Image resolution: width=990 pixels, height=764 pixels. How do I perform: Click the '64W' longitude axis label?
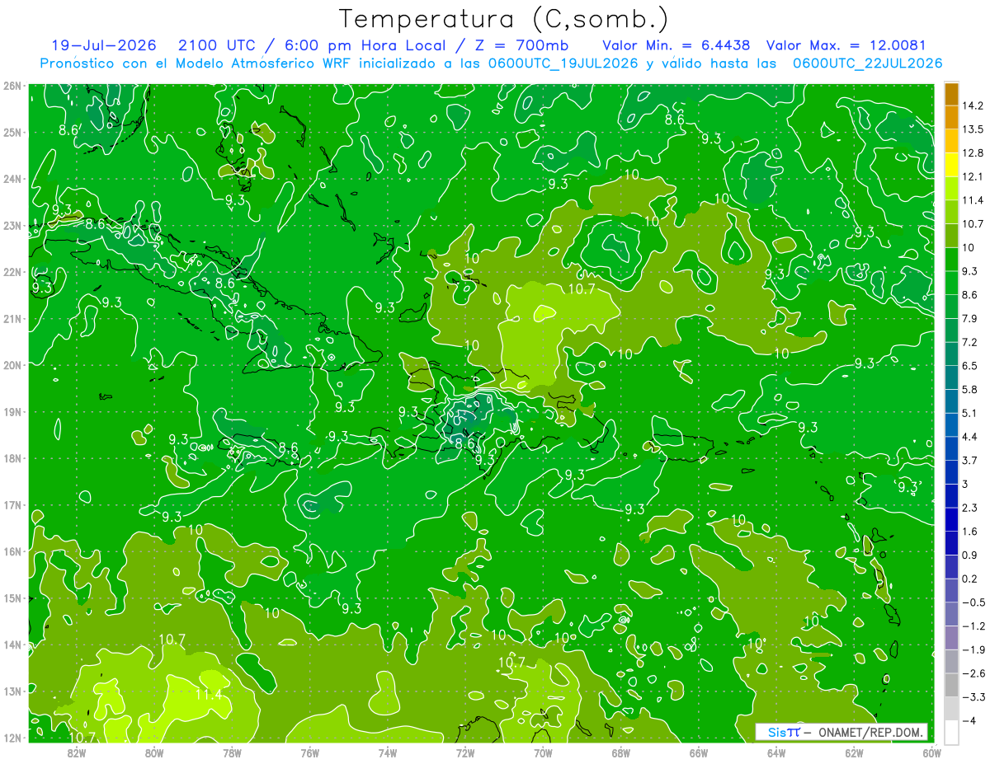(x=776, y=752)
